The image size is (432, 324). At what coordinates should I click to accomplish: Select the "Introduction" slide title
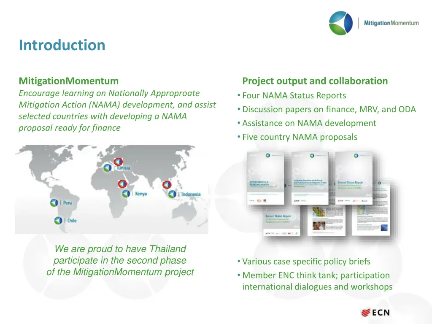click(62, 45)
